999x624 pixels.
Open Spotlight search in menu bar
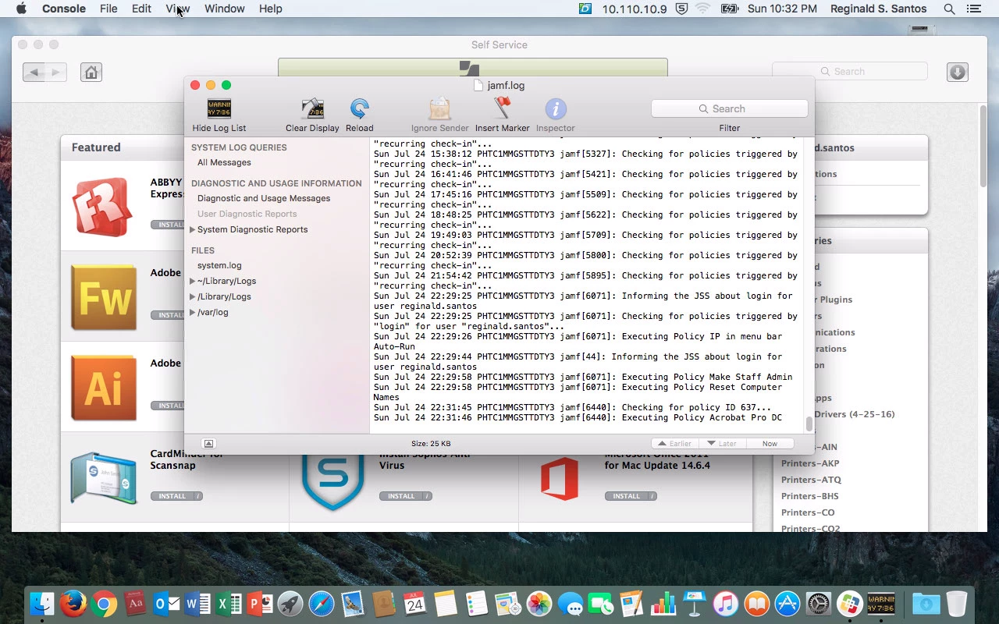tap(949, 9)
